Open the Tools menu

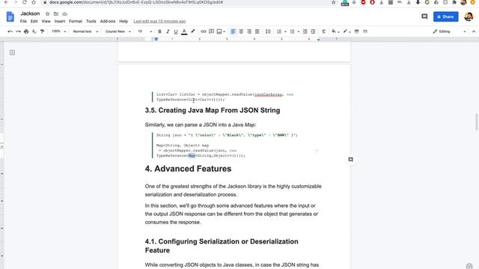91,22
